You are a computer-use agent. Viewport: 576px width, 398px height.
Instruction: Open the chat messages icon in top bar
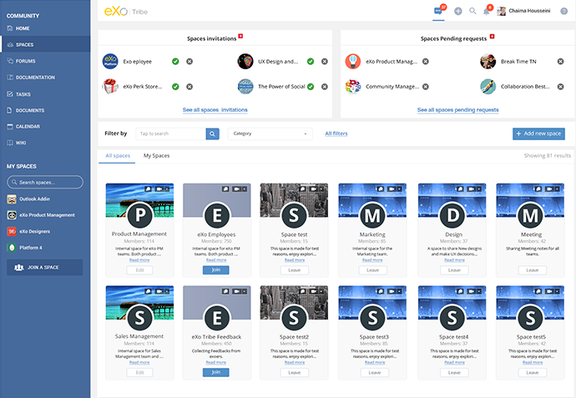click(438, 12)
